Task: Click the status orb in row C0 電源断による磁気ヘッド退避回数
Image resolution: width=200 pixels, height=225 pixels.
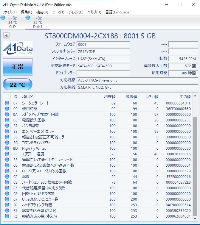Action: 7,165
